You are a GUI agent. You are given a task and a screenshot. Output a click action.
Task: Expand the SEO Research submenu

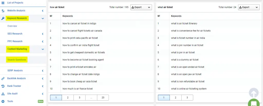pyautogui.click(x=43, y=34)
